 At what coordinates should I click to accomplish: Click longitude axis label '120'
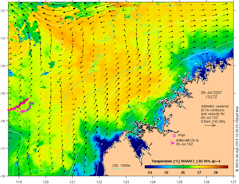click(x=46, y=182)
